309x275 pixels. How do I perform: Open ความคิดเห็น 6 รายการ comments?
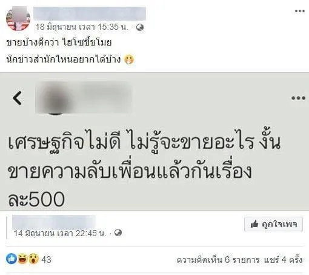point(218,260)
